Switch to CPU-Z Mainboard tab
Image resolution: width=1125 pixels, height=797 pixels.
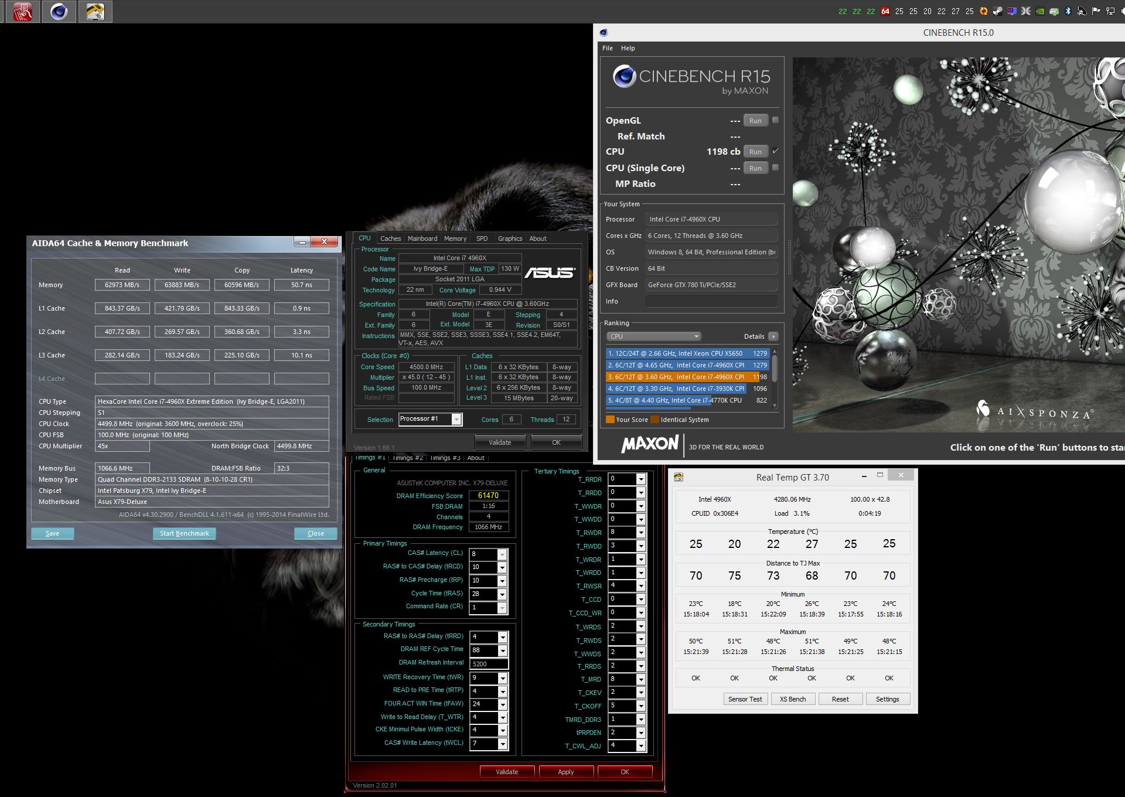click(422, 239)
